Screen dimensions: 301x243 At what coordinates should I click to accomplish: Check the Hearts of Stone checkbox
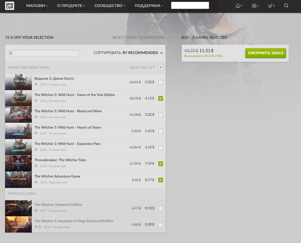tap(161, 131)
